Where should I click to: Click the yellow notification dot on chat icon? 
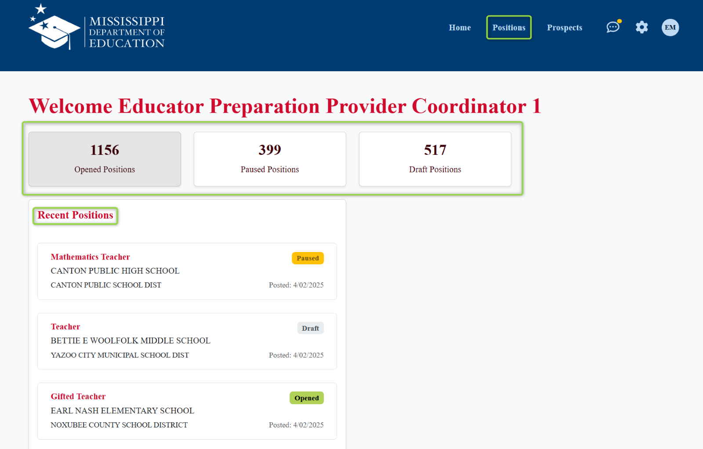pos(619,20)
